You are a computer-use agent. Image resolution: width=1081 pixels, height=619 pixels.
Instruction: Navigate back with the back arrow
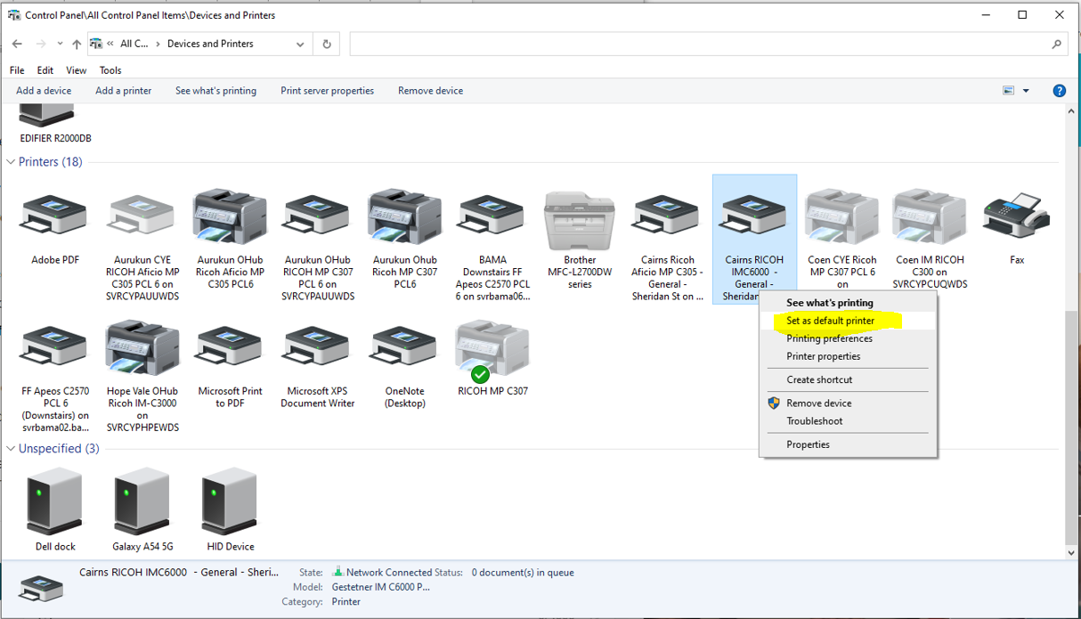pos(16,43)
